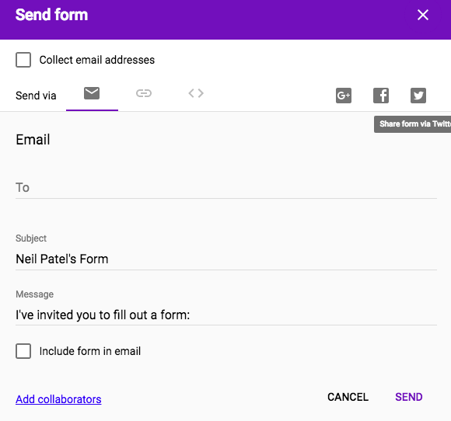Close the Send form dialog
Viewport: 451px width, 421px height.
(x=423, y=15)
